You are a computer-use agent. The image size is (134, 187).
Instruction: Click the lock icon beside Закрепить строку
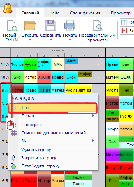point(14,158)
